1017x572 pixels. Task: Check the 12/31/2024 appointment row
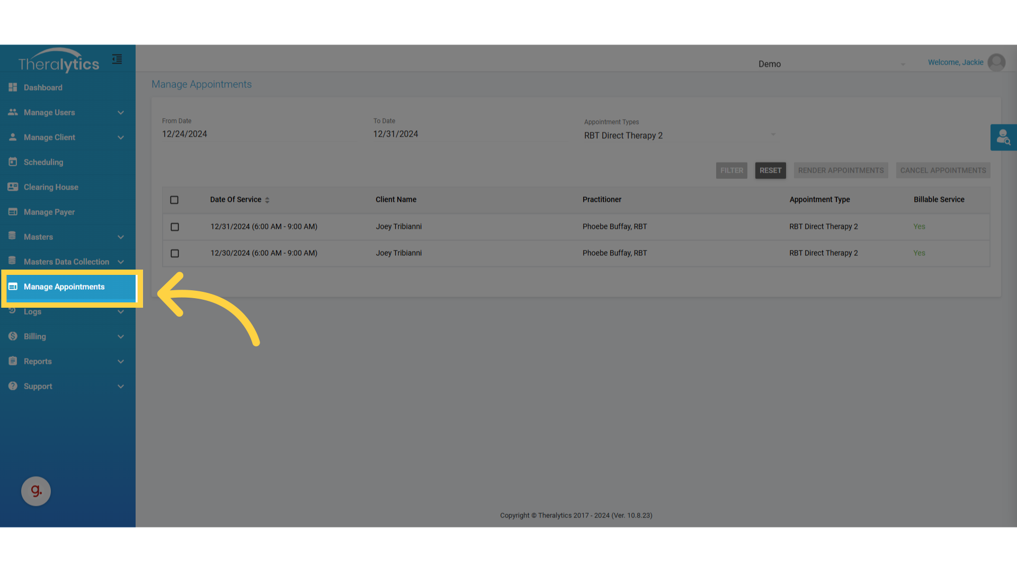click(175, 227)
